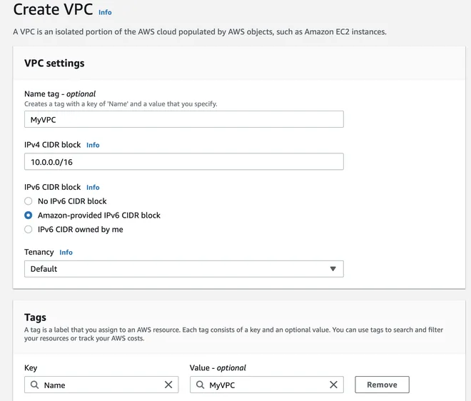The width and height of the screenshot is (471, 401).
Task: Open Info link next to Create VPC
Action: click(105, 12)
